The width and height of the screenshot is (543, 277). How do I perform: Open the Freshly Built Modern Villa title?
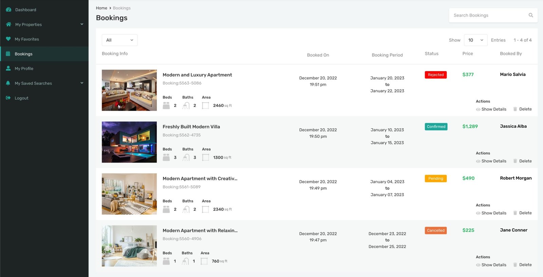point(191,127)
